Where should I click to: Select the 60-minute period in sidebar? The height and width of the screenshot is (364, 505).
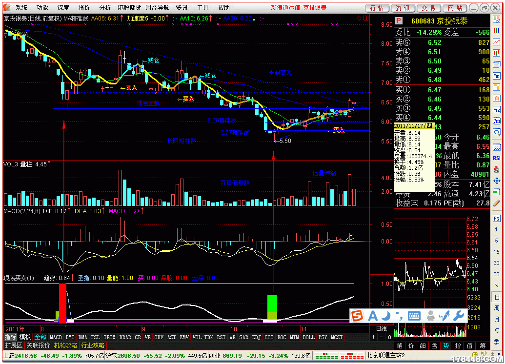[496, 274]
